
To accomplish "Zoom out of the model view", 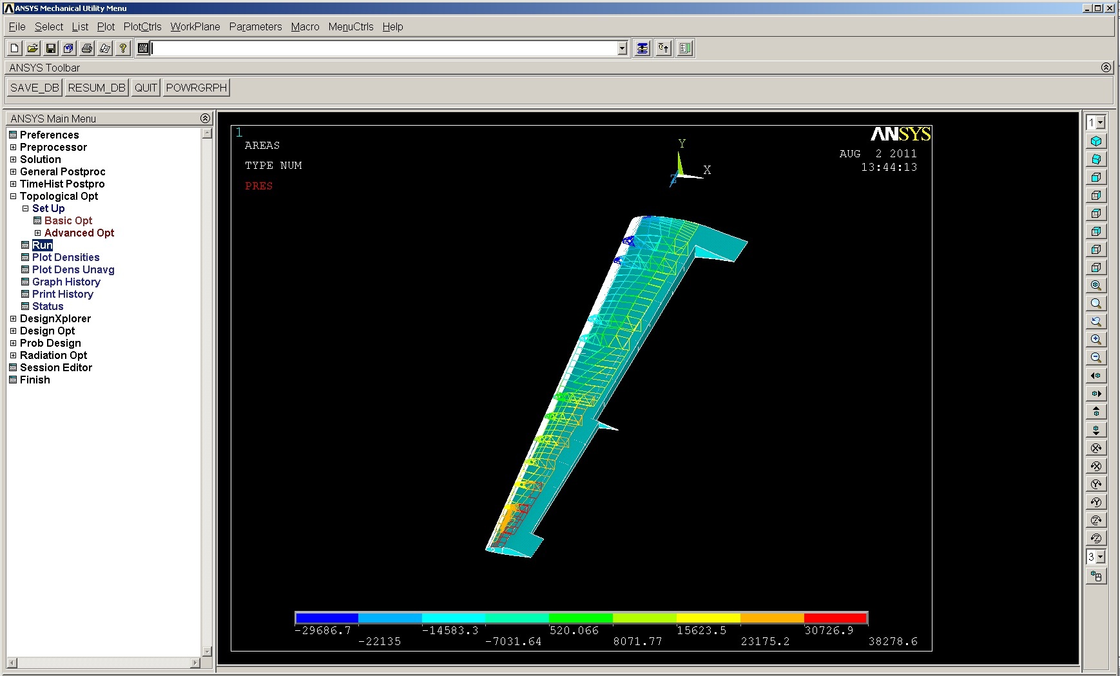I will (1096, 357).
